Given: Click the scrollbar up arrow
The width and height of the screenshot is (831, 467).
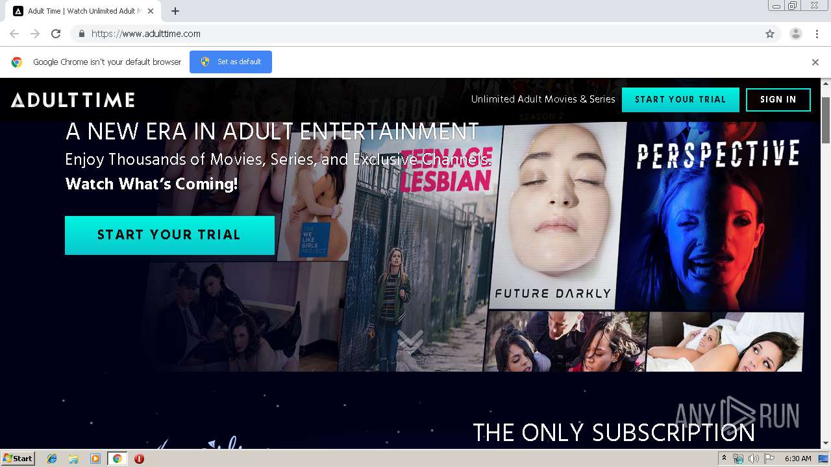Looking at the screenshot, I should click(x=826, y=83).
